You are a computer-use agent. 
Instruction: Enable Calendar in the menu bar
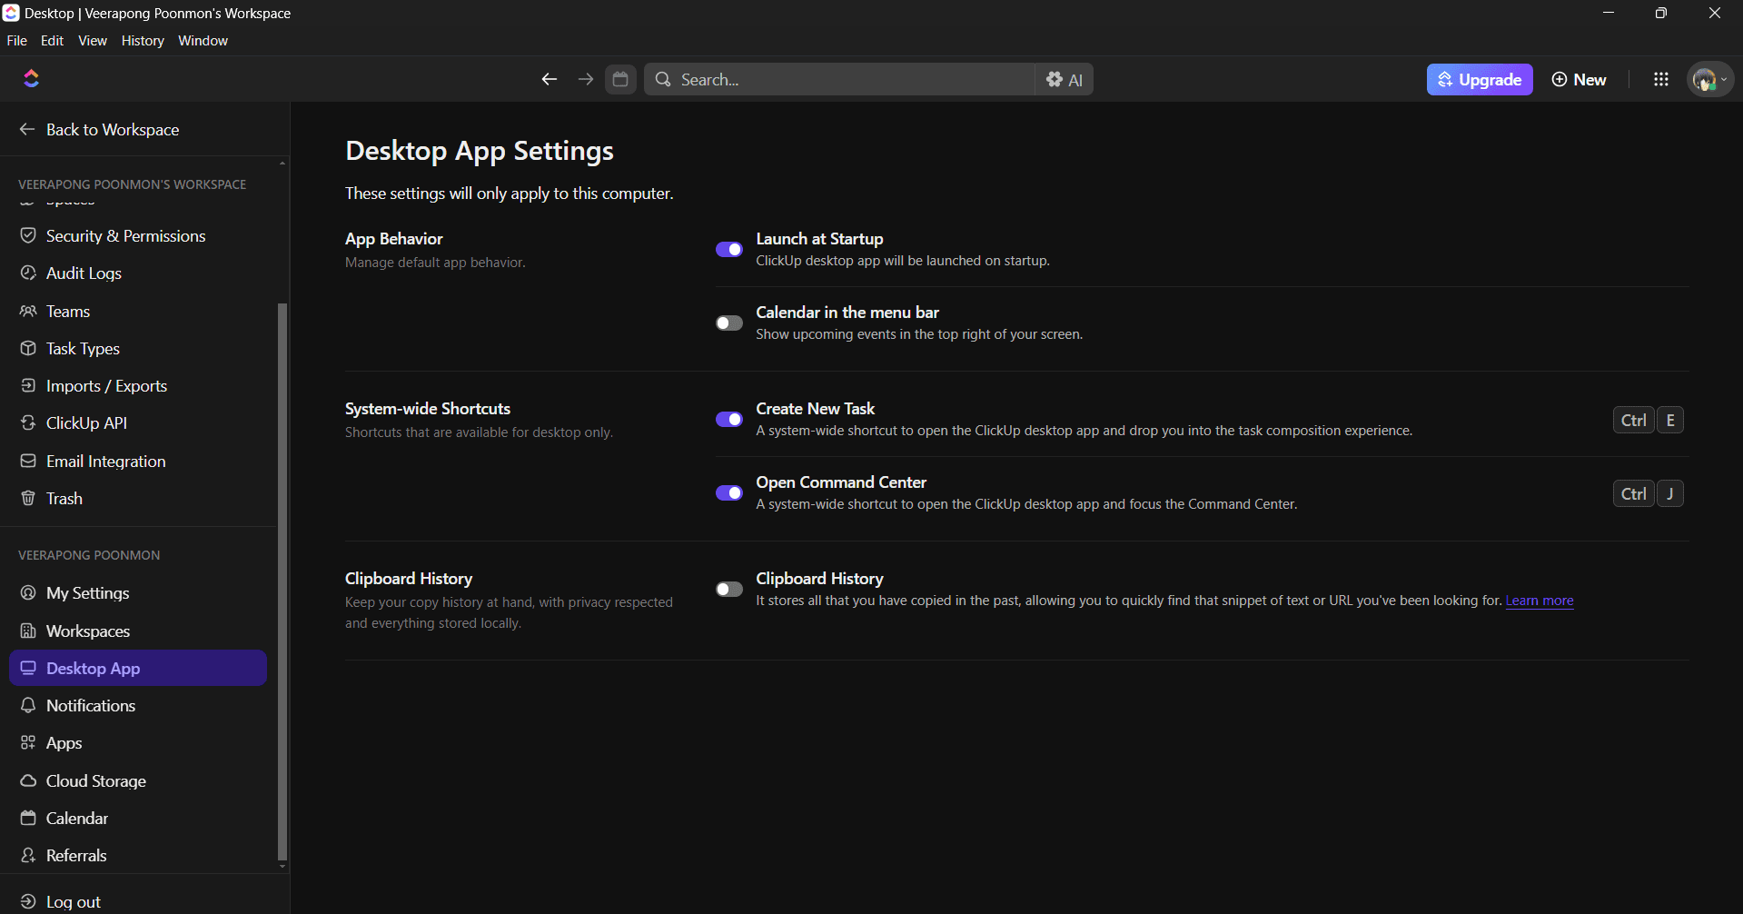(x=729, y=323)
